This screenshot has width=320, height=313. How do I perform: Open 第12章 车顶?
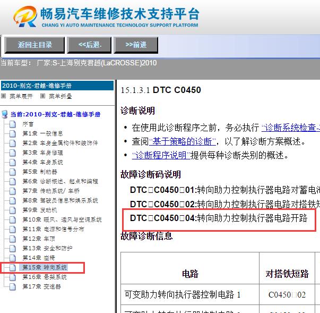(39, 239)
